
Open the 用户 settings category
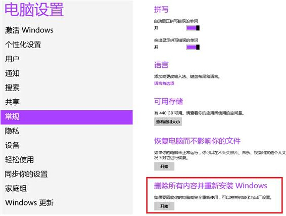point(12,59)
